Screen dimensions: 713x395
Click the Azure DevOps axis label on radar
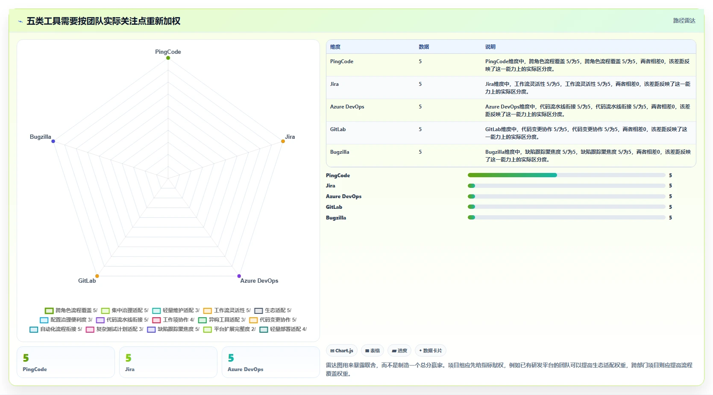[x=259, y=281]
